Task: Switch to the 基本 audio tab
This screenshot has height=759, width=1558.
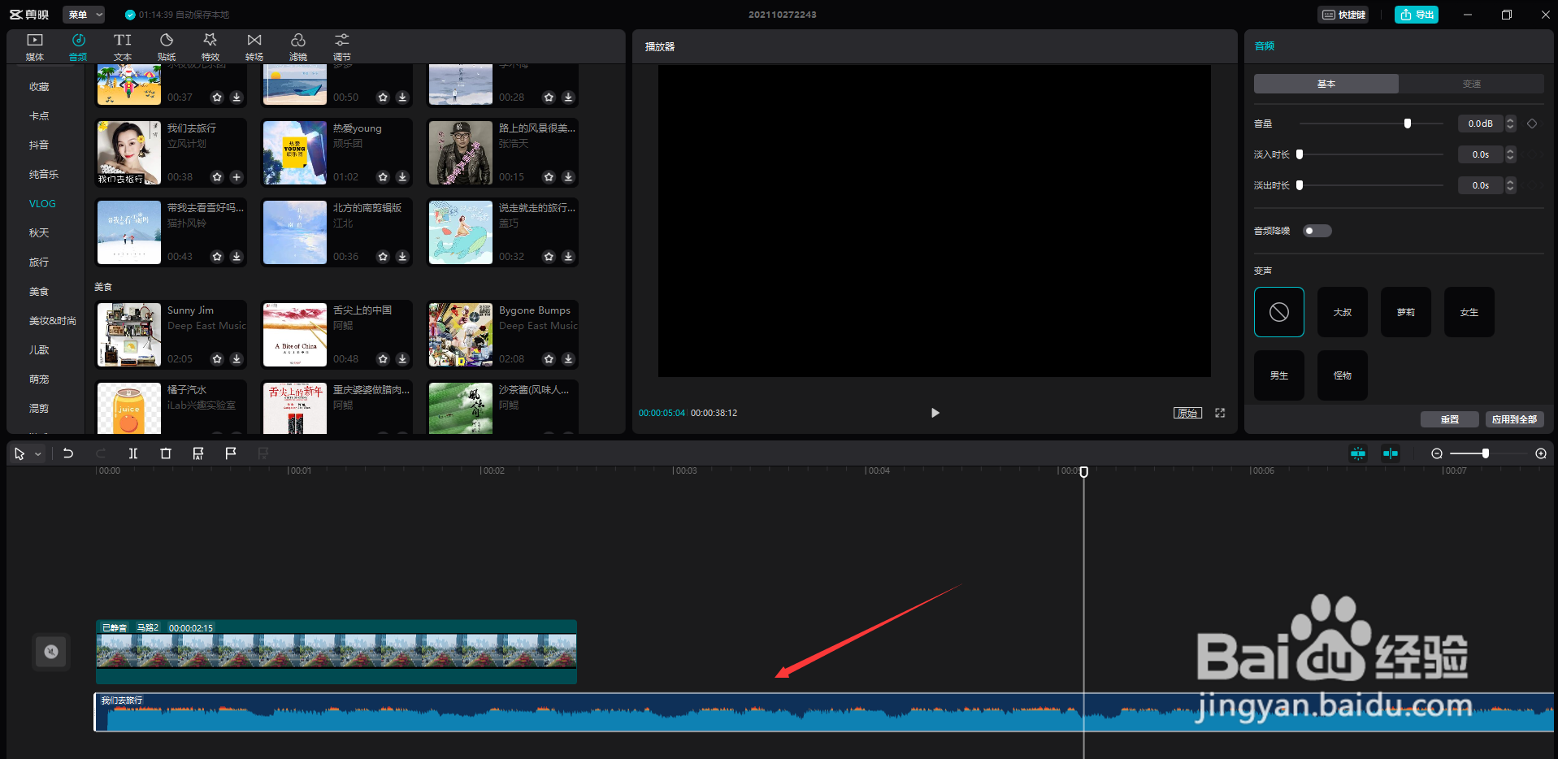Action: pos(1326,84)
